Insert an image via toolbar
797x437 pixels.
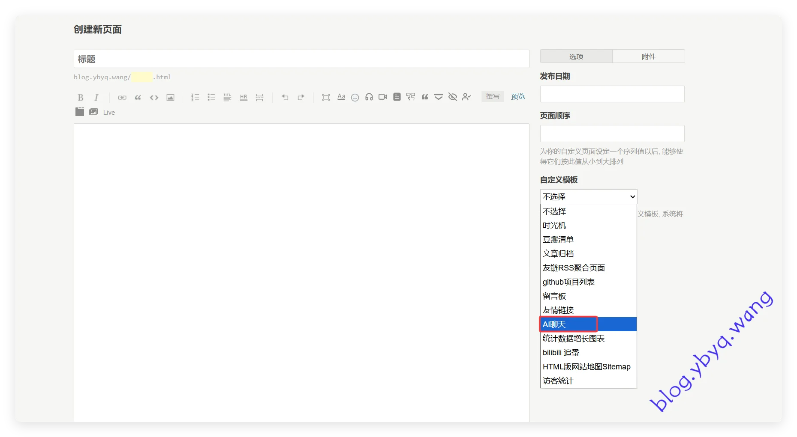tap(170, 97)
